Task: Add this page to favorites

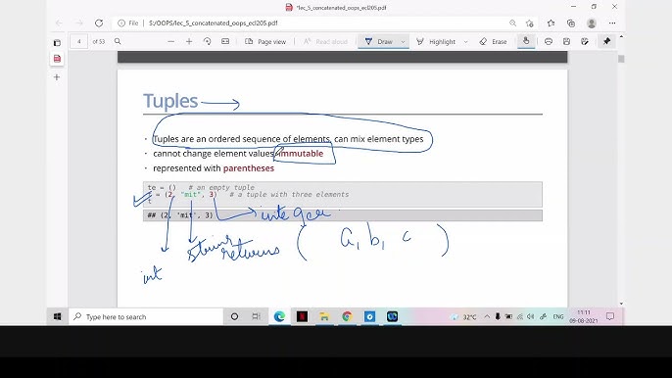Action: 530,24
